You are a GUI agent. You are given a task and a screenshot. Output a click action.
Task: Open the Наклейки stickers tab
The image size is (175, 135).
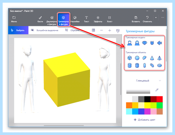coord(75,19)
